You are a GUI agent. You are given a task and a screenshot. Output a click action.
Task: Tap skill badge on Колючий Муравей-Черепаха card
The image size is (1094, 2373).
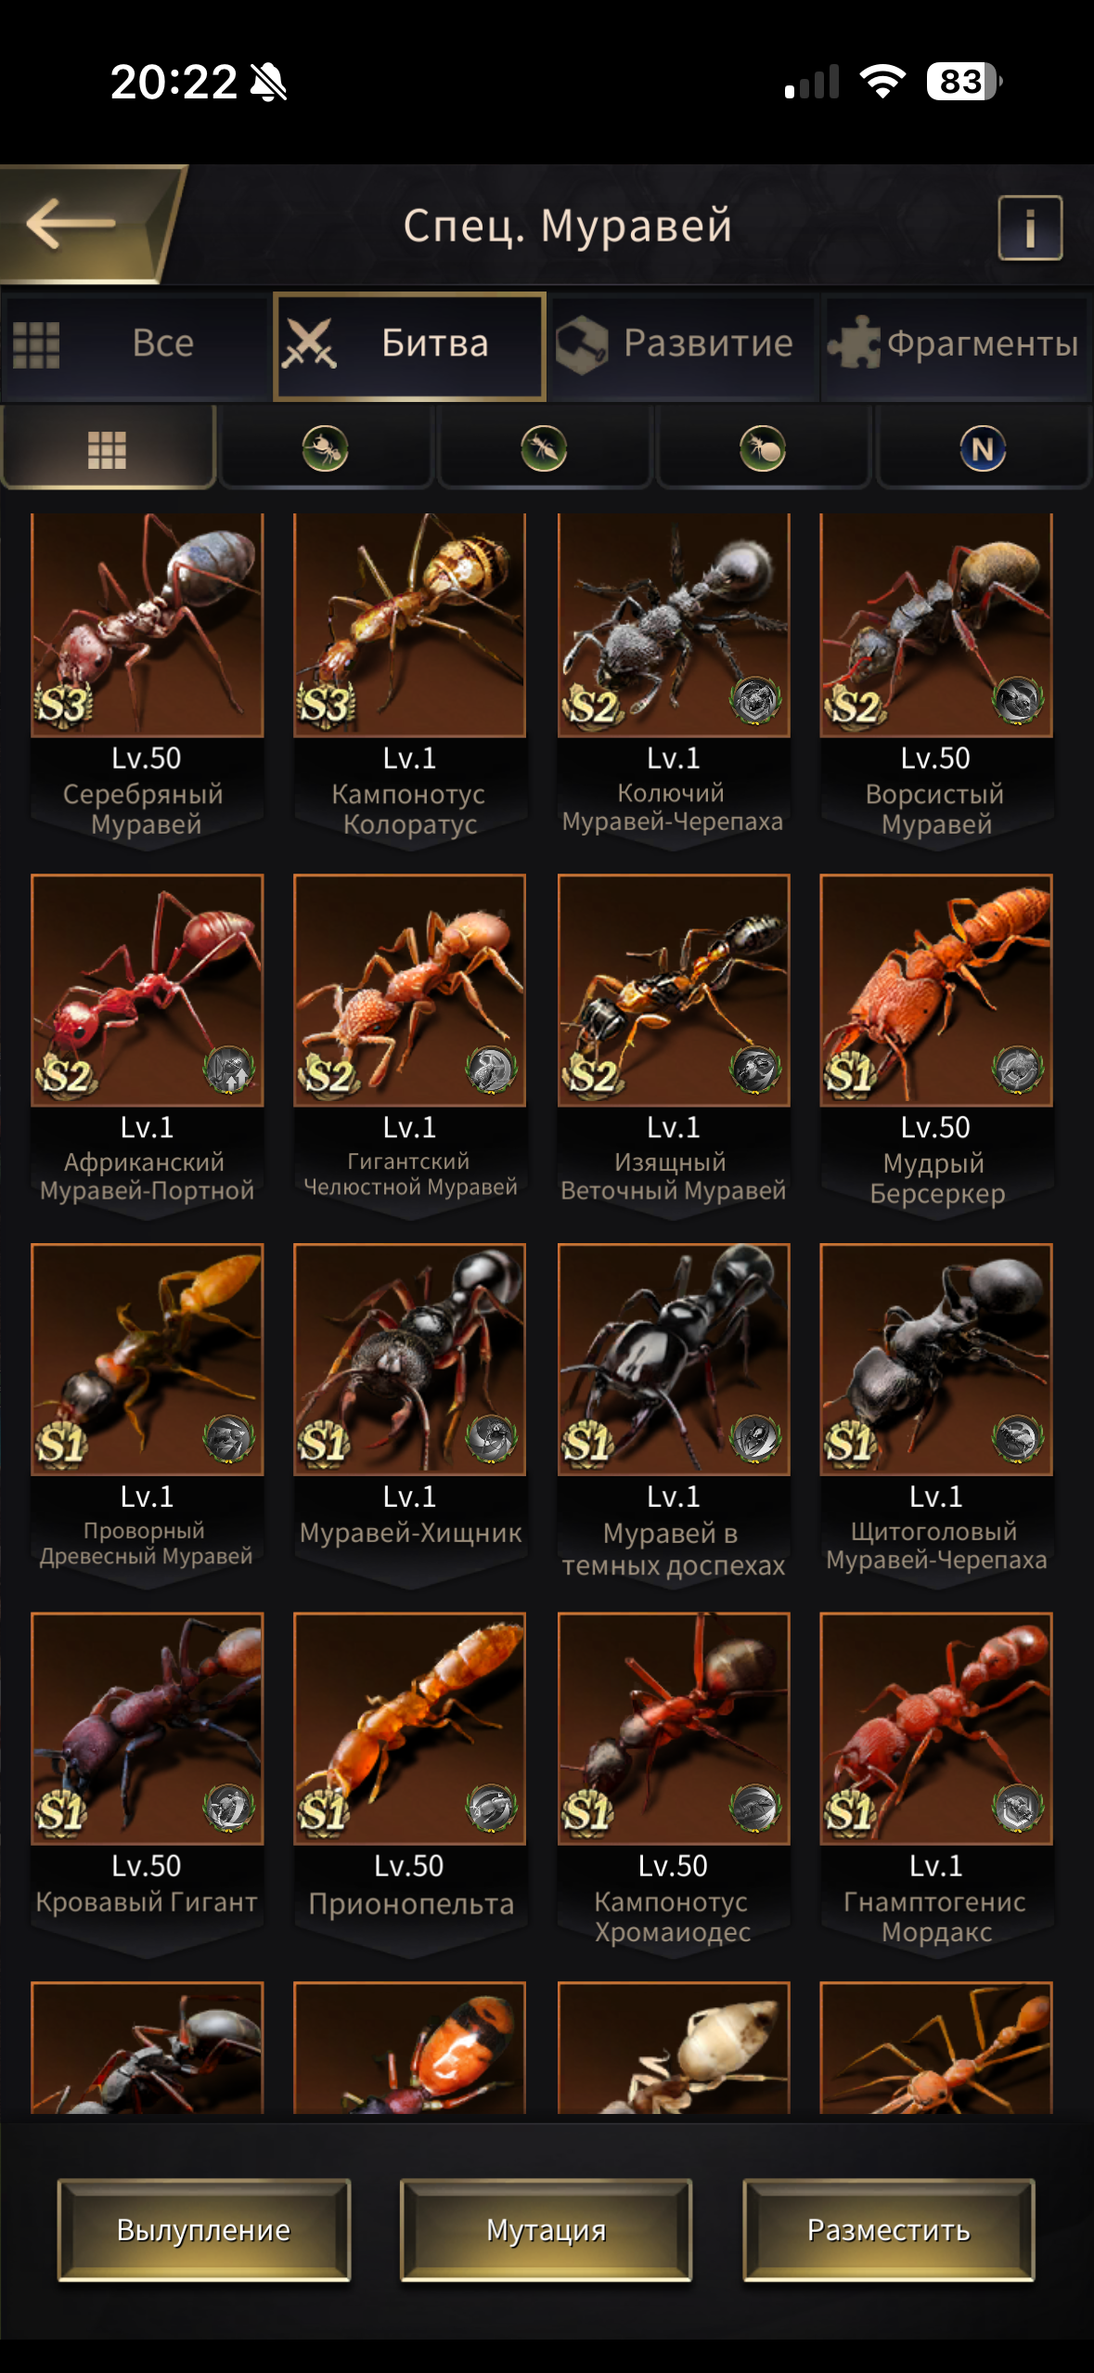[756, 699]
